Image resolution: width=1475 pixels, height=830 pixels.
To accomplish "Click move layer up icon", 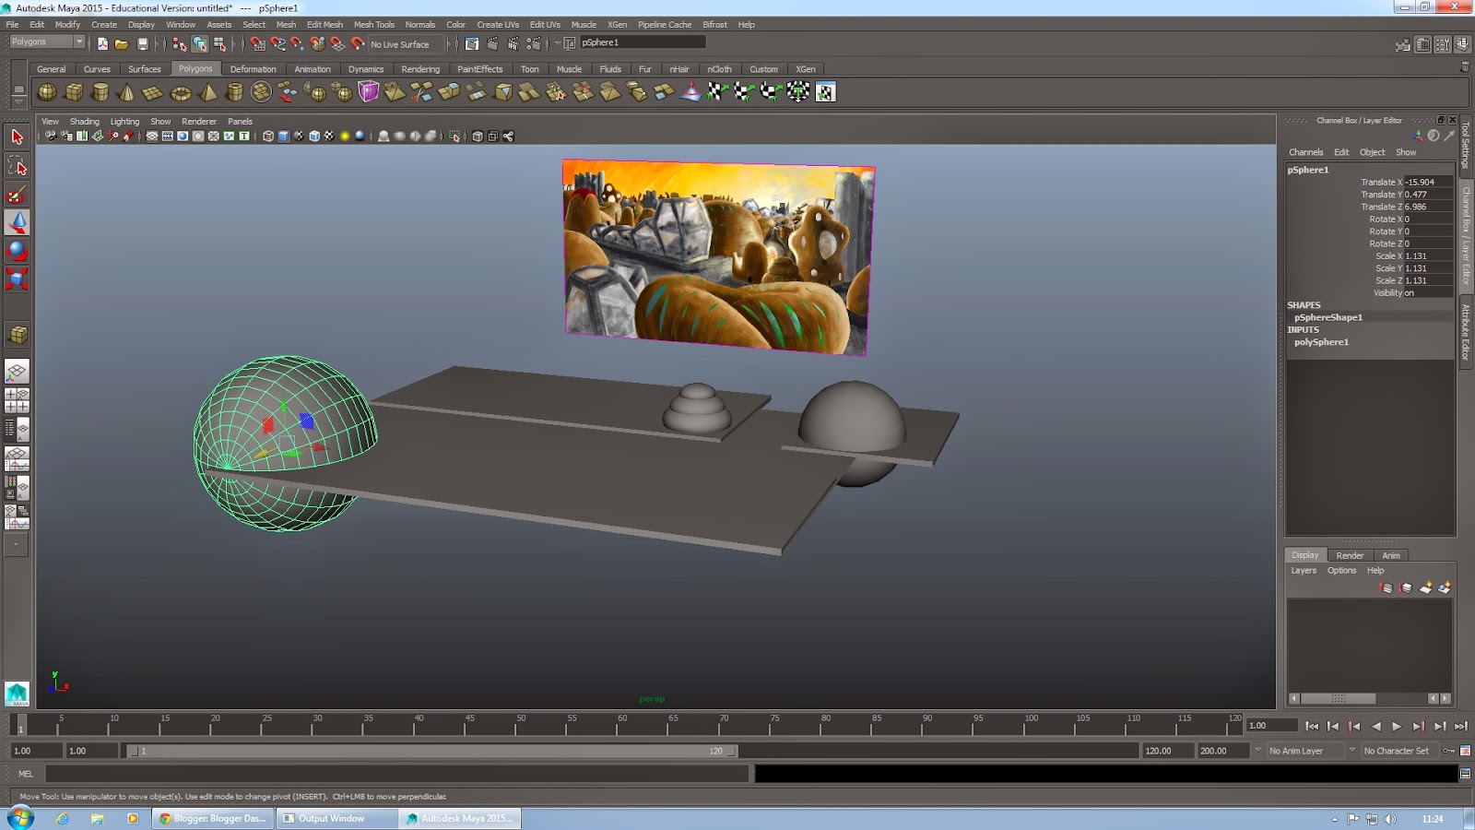I will coord(1386,587).
